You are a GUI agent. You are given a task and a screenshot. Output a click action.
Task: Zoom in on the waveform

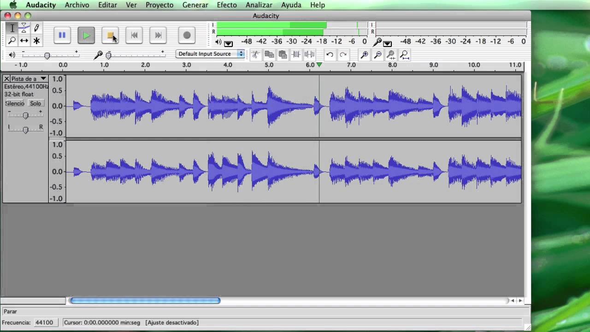pyautogui.click(x=364, y=55)
